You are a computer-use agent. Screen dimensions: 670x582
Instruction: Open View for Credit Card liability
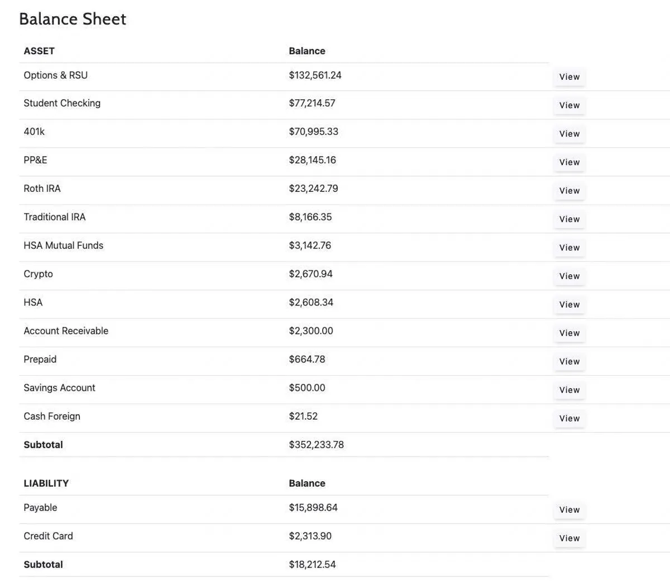(569, 538)
